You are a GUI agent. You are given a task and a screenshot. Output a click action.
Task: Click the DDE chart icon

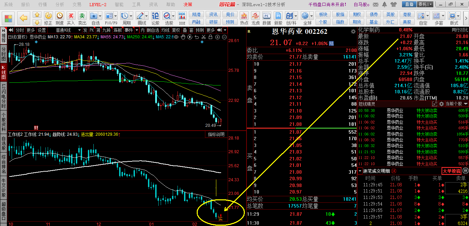point(182,16)
